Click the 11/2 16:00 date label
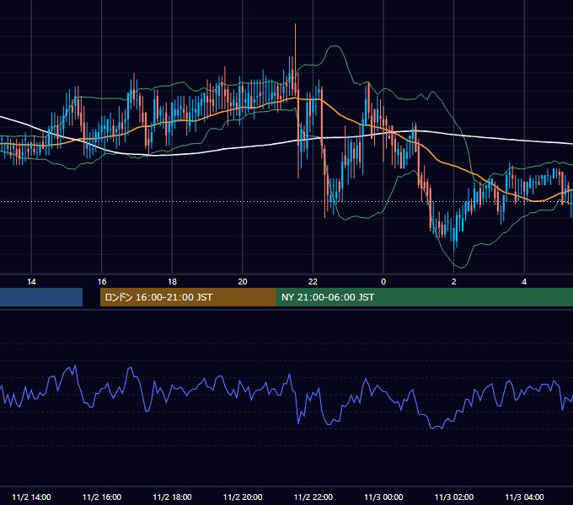This screenshot has width=573, height=505. [102, 497]
